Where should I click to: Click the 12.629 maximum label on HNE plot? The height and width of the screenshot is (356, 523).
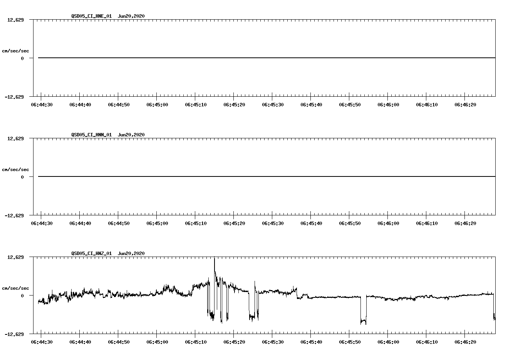pyautogui.click(x=15, y=20)
